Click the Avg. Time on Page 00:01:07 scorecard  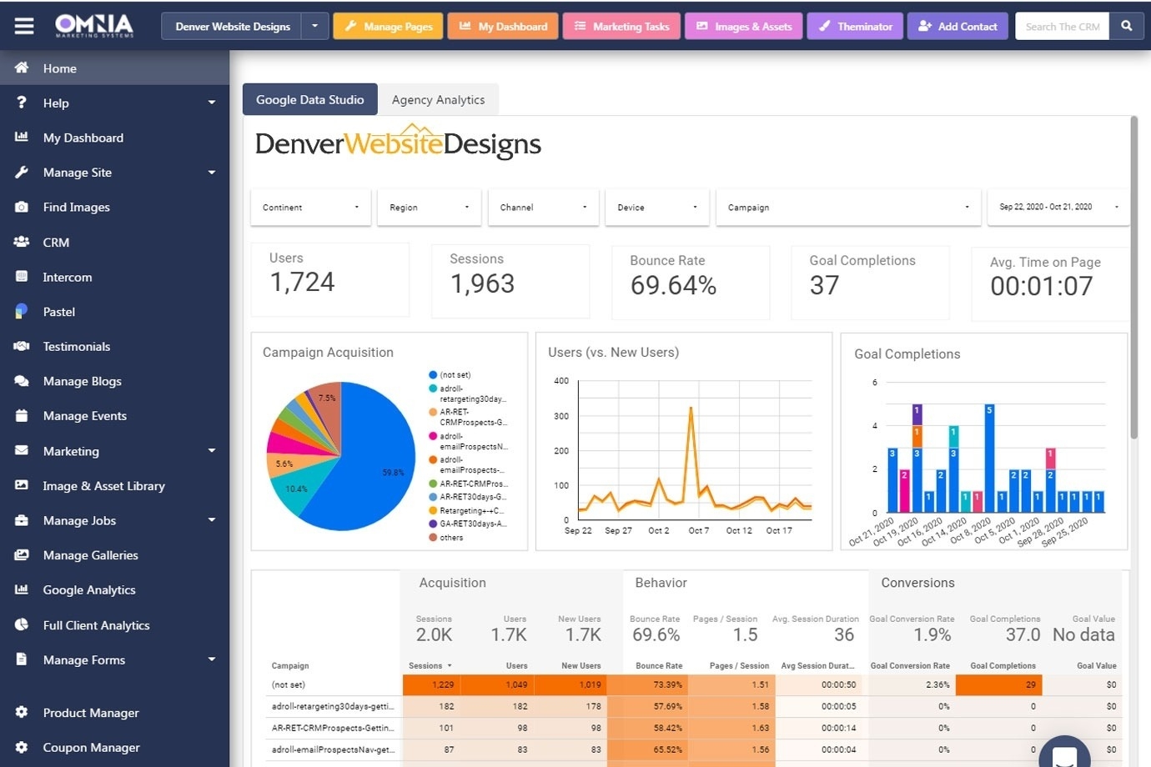[1050, 283]
